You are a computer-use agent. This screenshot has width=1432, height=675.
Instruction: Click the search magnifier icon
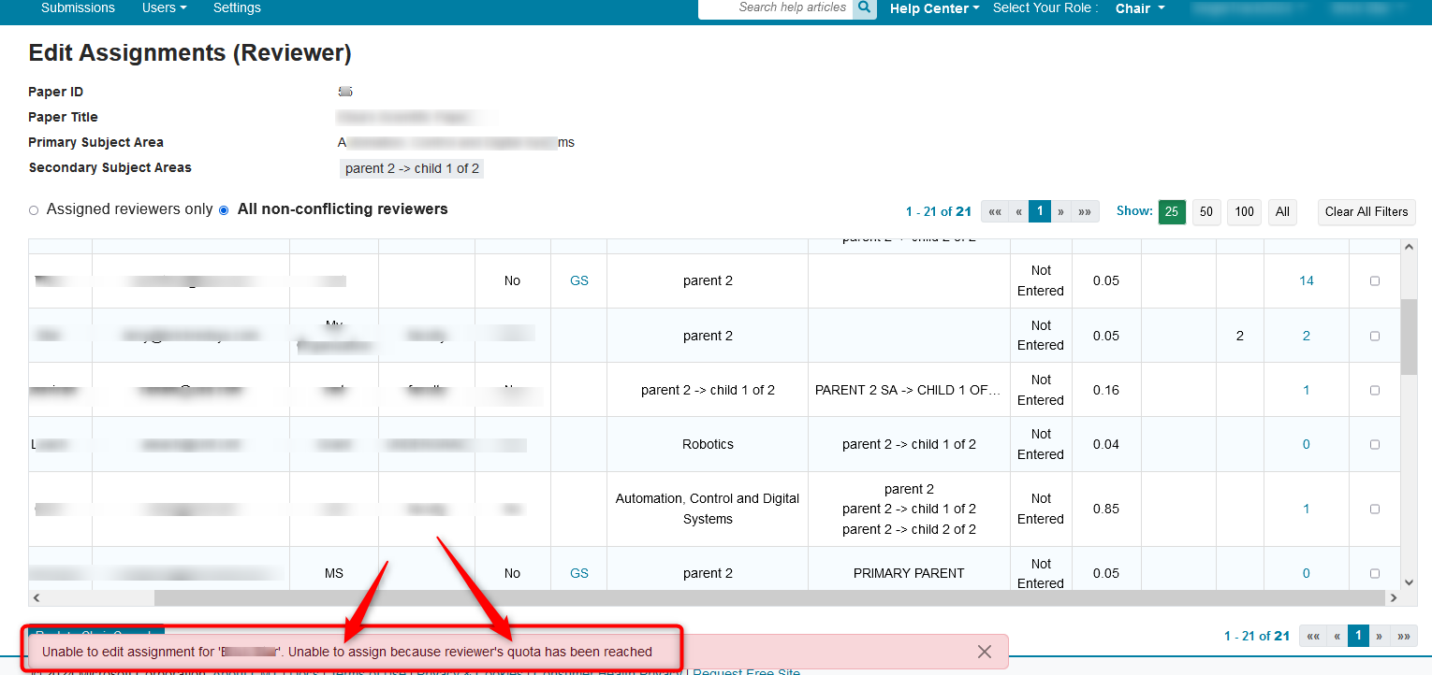pos(864,8)
